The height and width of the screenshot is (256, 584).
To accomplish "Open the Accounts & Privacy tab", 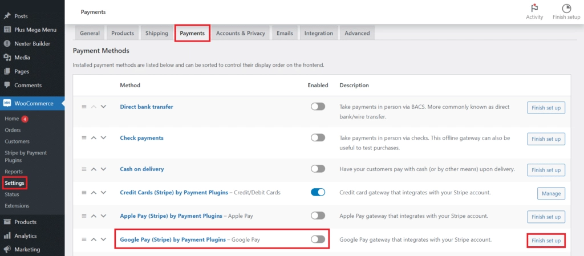I will point(241,33).
